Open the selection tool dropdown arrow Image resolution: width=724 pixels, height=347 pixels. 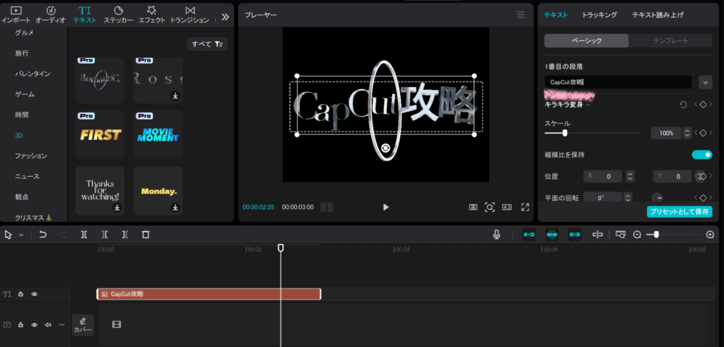tap(21, 235)
